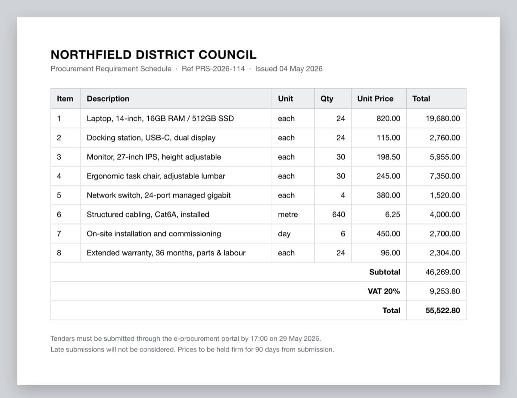Click the "Subtotal" label
The height and width of the screenshot is (398, 517).
click(x=385, y=272)
